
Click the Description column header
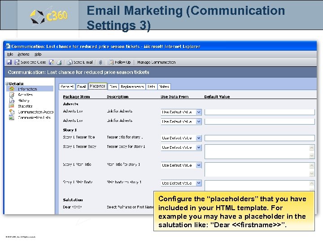pyautogui.click(x=118, y=97)
